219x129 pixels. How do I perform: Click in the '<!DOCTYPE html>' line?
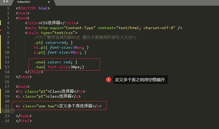tap(33, 8)
